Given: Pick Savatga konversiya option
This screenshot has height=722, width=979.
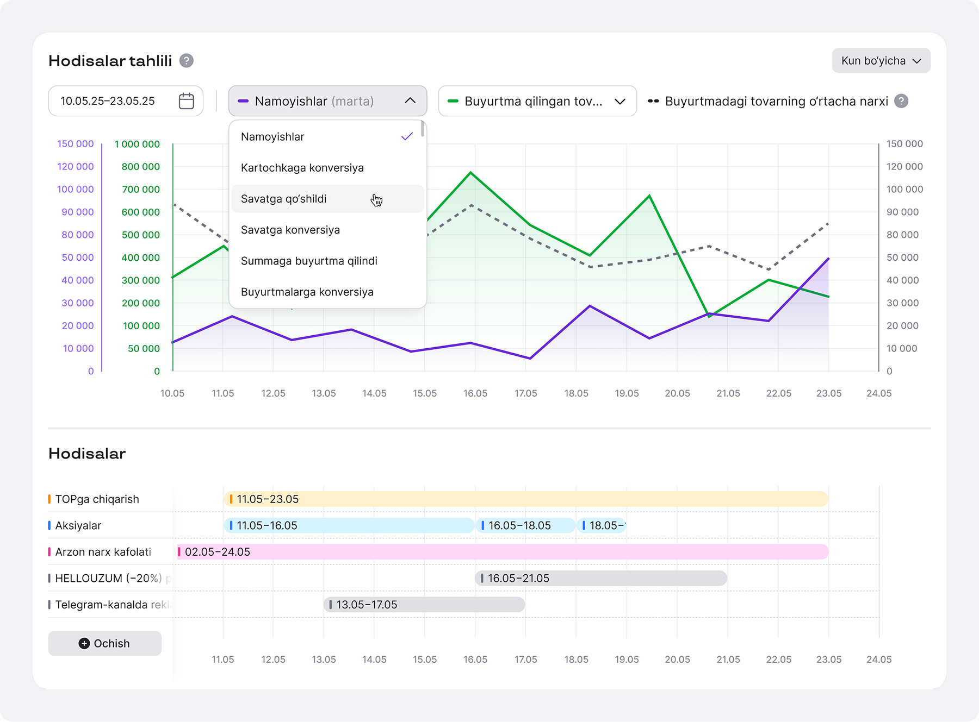Looking at the screenshot, I should (x=327, y=230).
